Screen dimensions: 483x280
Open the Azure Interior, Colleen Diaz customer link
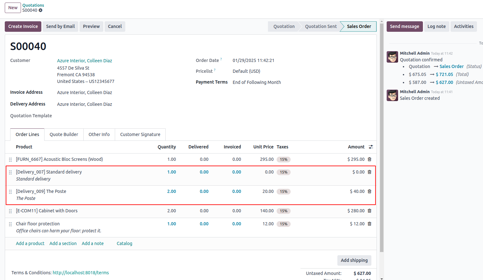point(85,61)
